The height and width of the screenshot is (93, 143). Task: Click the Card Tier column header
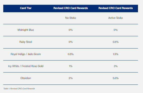click(x=26, y=8)
